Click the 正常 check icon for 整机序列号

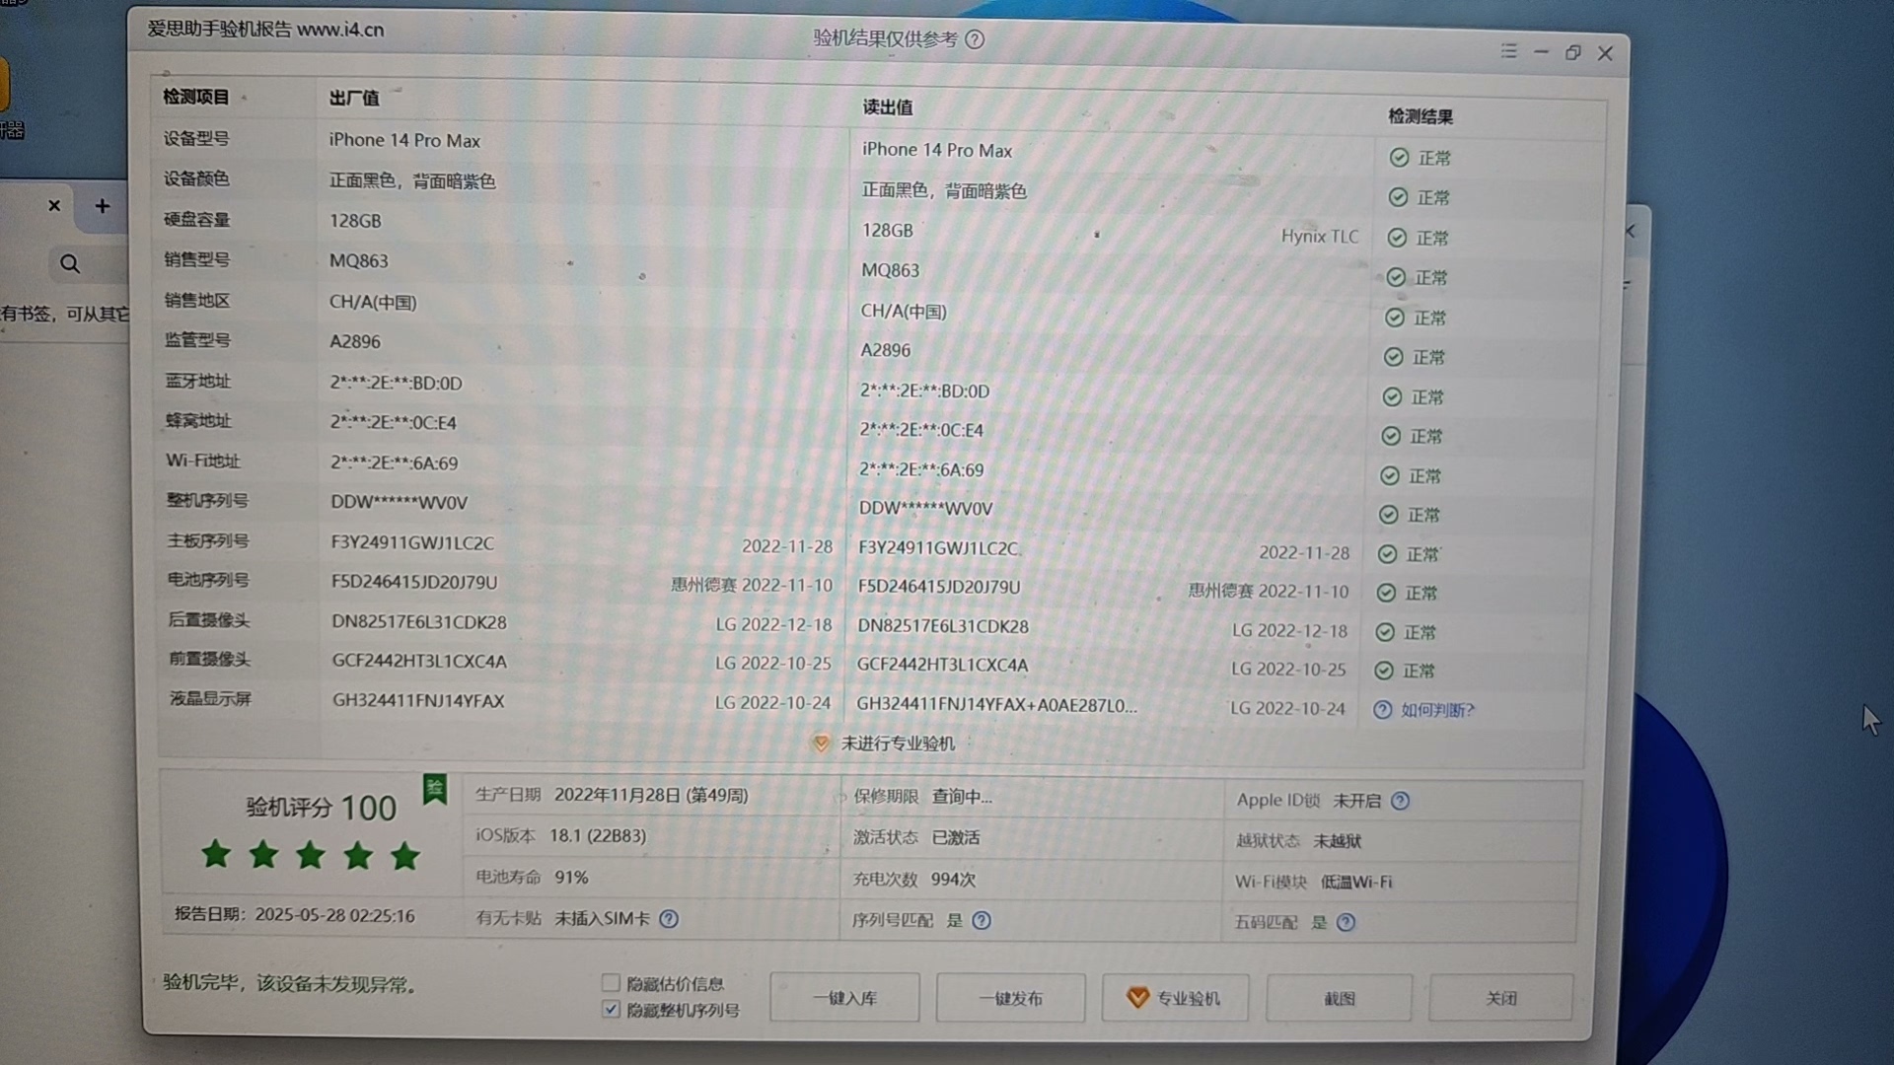pos(1389,515)
